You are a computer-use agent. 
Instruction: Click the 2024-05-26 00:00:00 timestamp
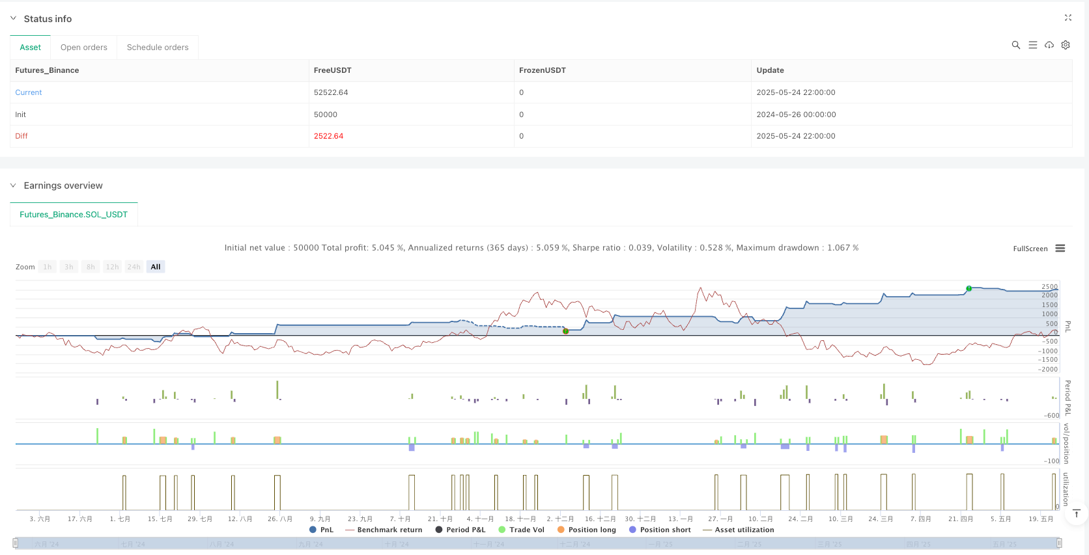796,115
